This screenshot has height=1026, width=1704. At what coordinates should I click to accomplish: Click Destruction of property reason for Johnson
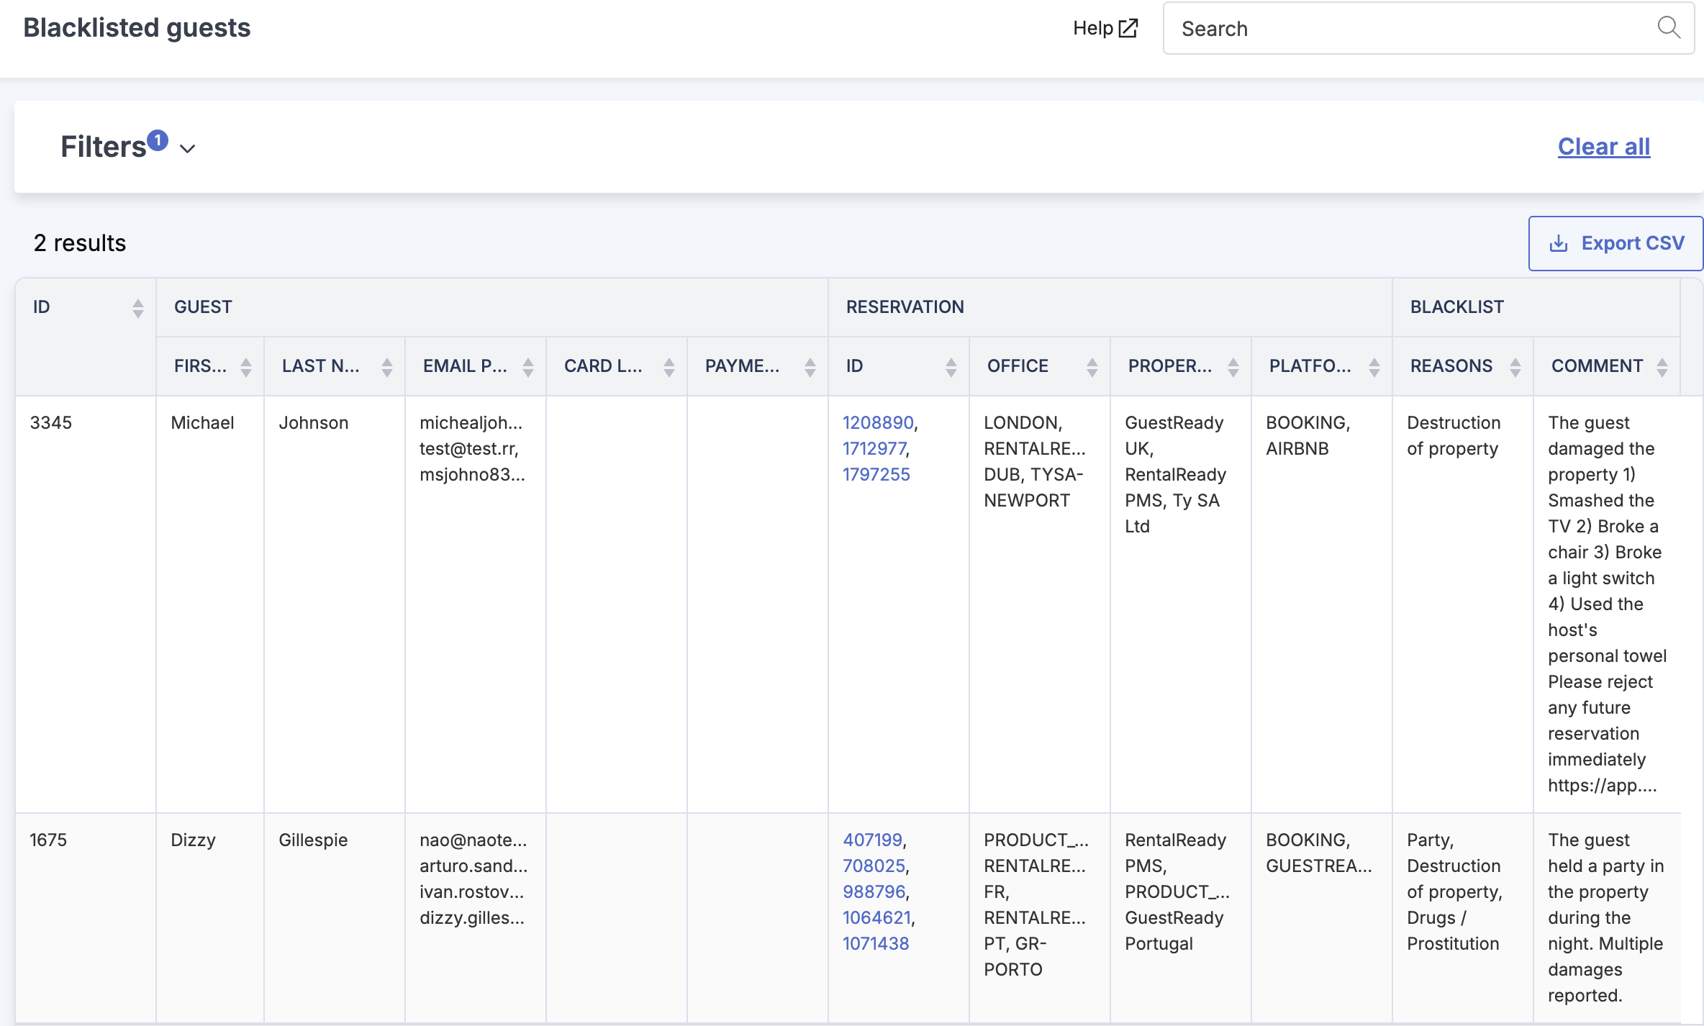[x=1454, y=435]
